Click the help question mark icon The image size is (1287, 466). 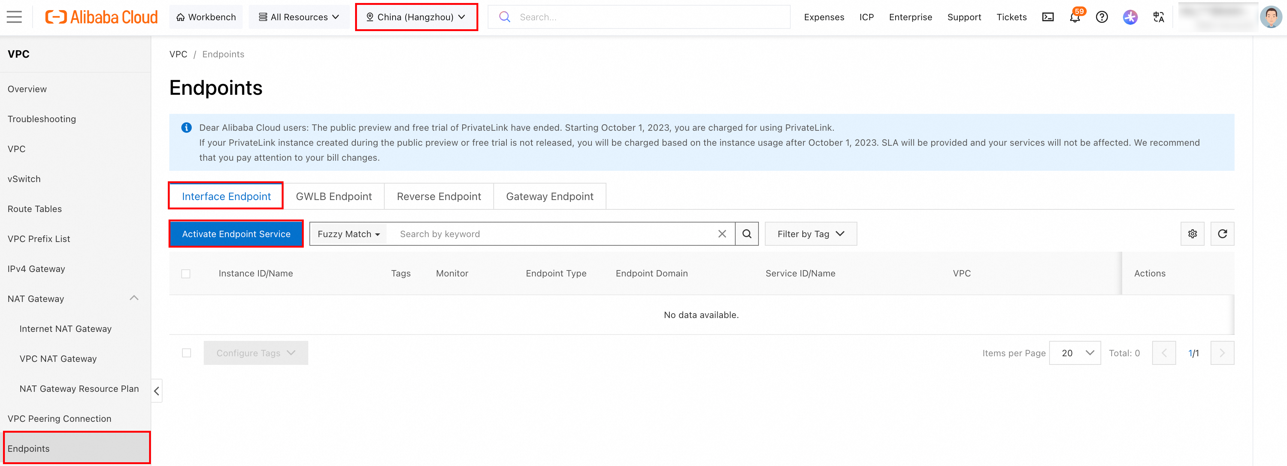click(x=1102, y=17)
